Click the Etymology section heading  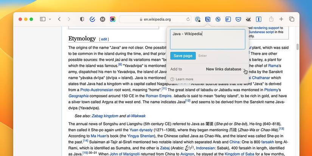click(x=82, y=39)
